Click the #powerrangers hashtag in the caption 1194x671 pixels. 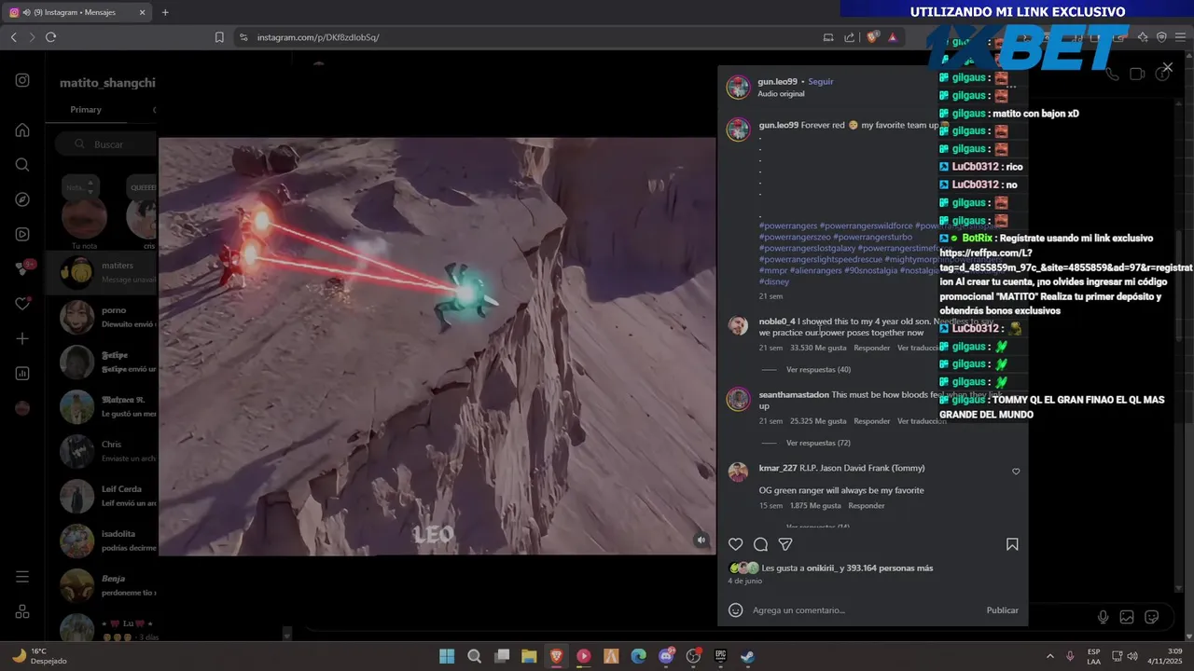click(788, 226)
